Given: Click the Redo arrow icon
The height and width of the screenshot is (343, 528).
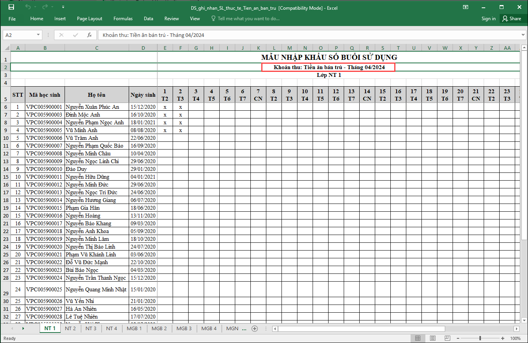Looking at the screenshot, I should point(44,7).
